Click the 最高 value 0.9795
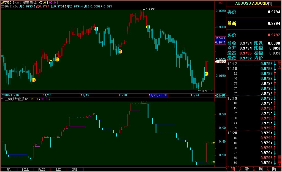The width and height of the screenshot is (282, 172). click(245, 53)
